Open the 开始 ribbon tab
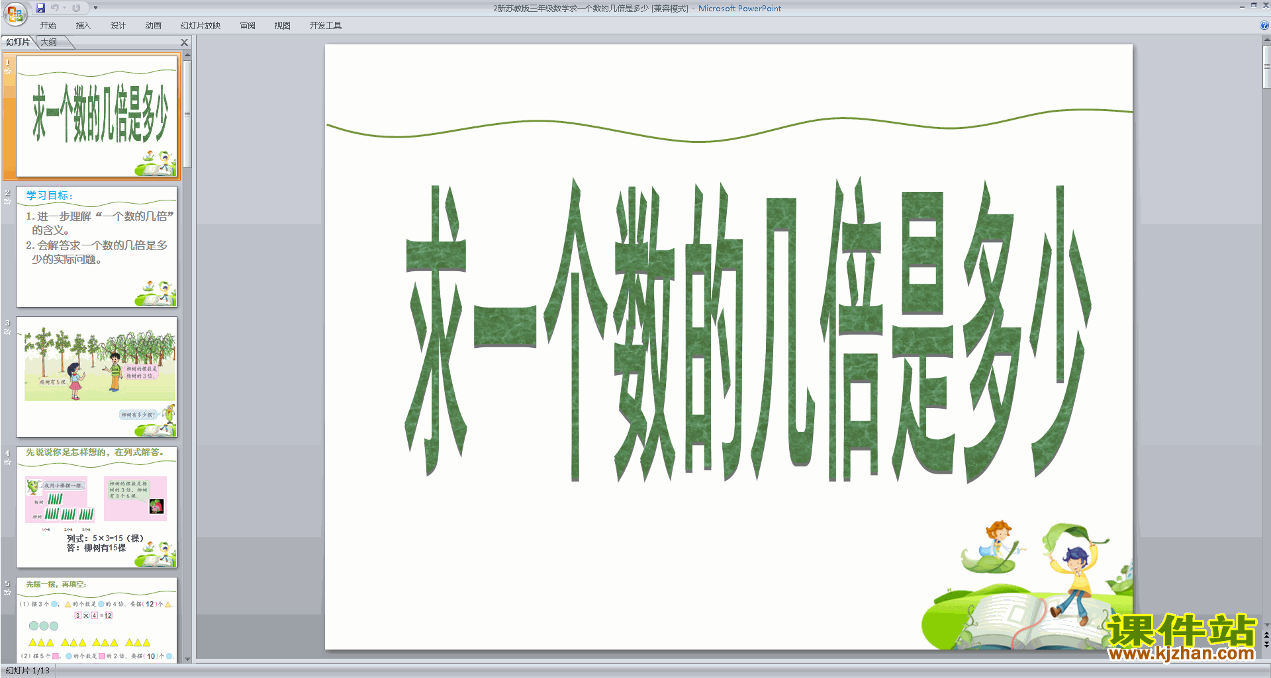1271x678 pixels. [48, 26]
